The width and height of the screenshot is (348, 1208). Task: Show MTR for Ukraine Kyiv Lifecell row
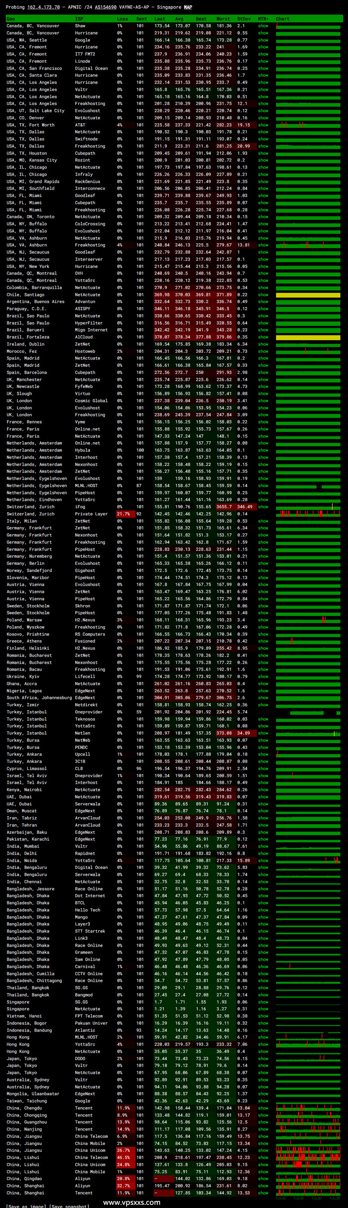click(x=263, y=677)
